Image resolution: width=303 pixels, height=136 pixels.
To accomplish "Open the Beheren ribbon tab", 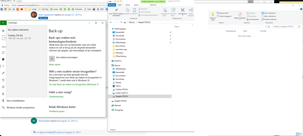I will (153, 5).
